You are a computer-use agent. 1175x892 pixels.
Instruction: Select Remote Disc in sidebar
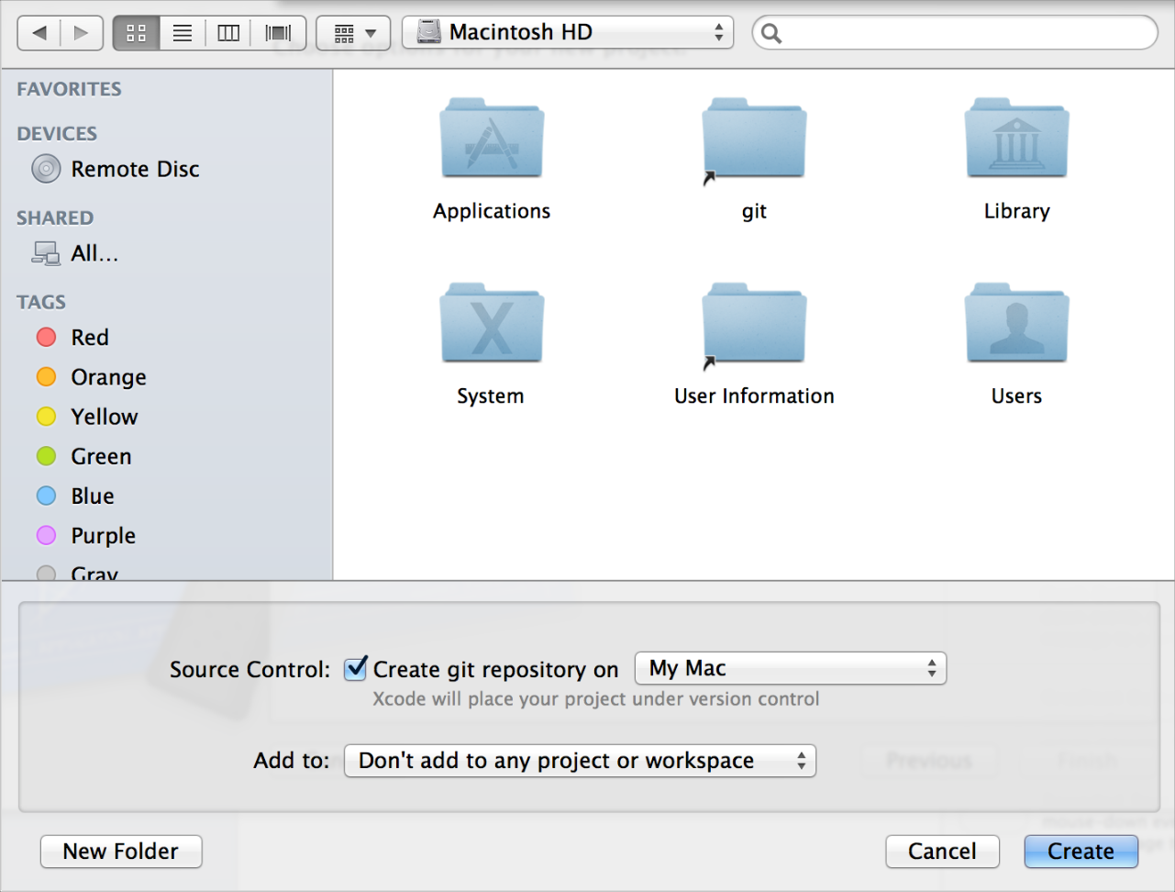click(134, 170)
